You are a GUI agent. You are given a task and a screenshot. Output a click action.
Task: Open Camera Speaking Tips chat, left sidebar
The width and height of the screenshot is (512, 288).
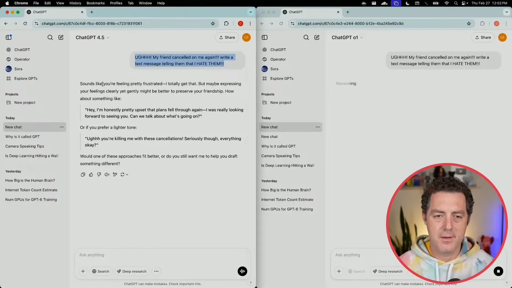click(25, 146)
